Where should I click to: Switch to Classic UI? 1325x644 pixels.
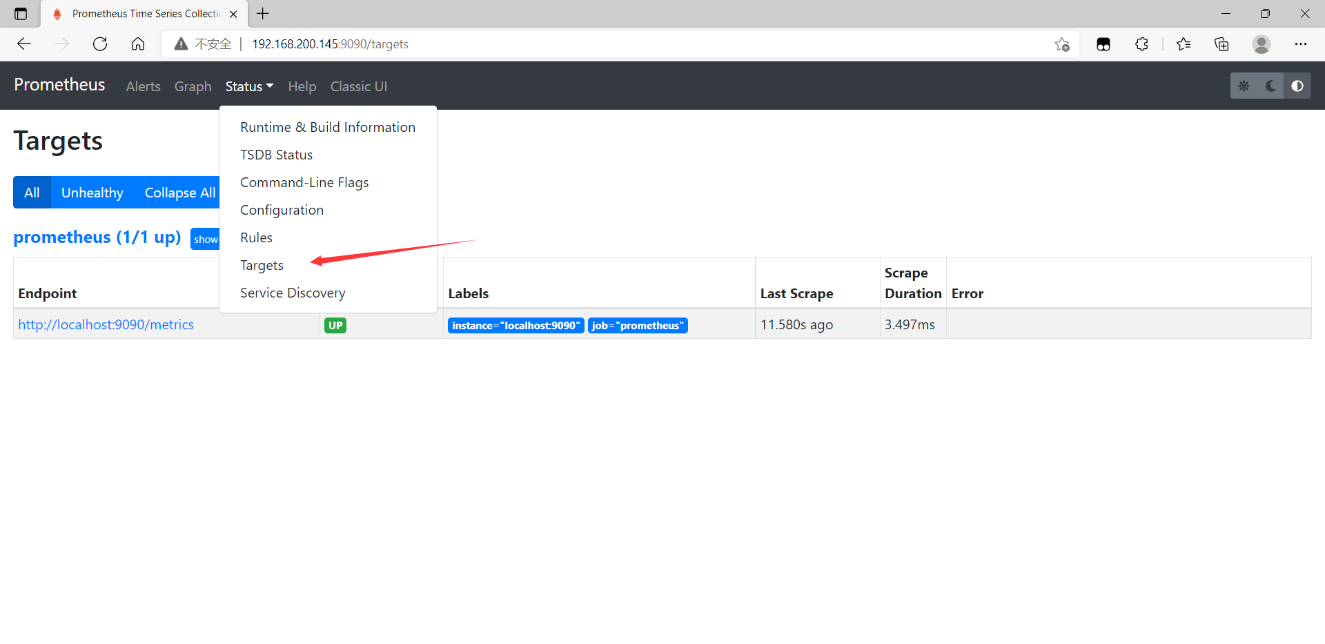358,86
